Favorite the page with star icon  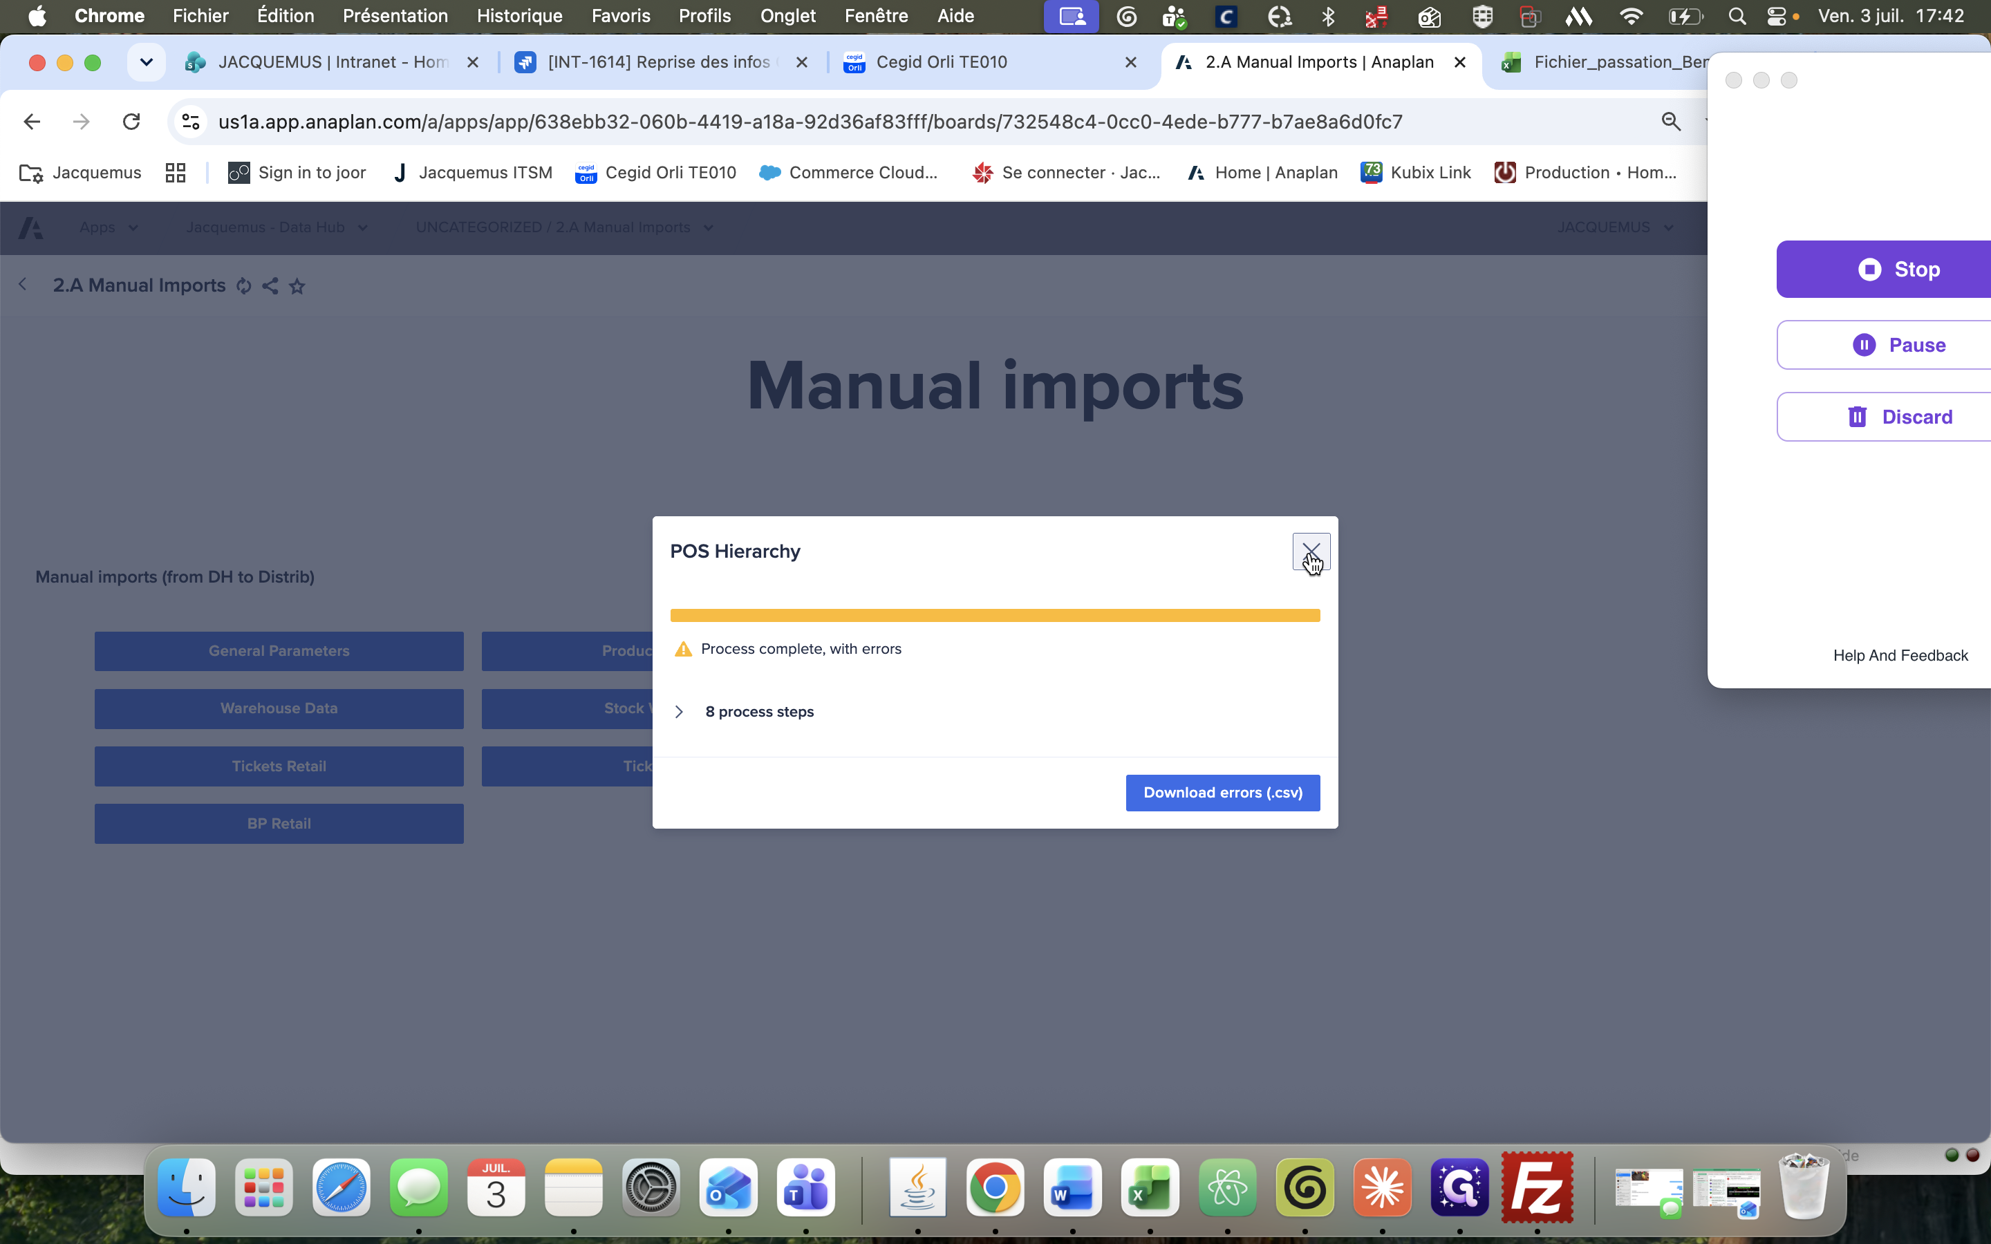tap(297, 286)
